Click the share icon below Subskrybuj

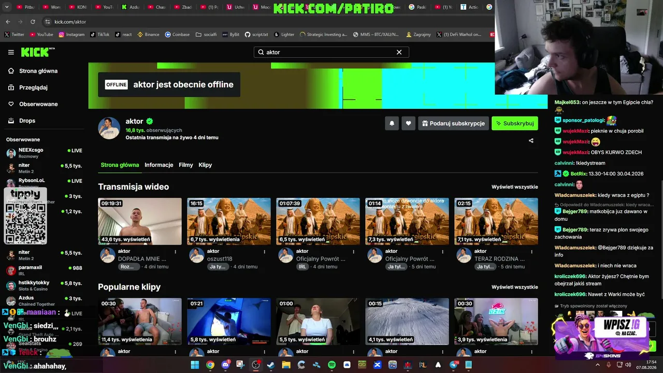coord(531,140)
